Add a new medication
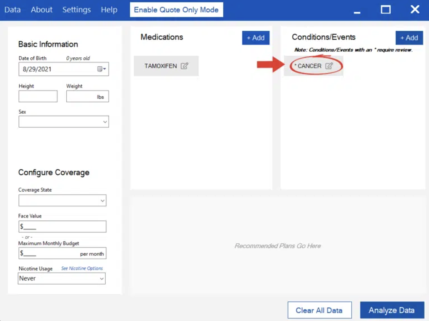 (256, 38)
